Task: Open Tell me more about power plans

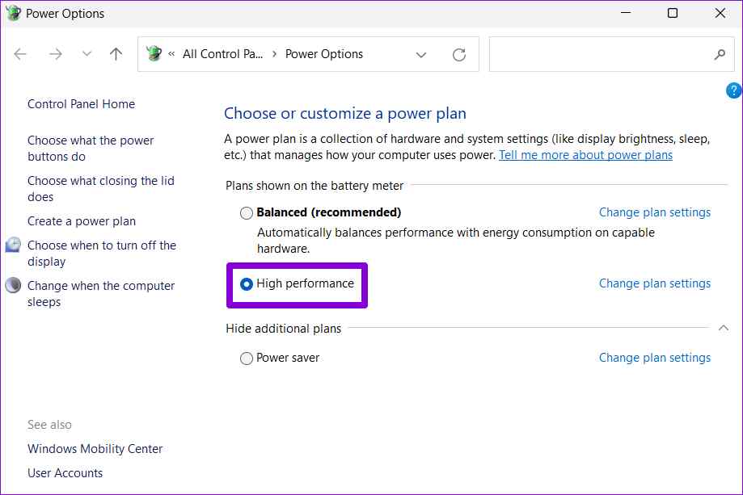Action: click(x=585, y=155)
